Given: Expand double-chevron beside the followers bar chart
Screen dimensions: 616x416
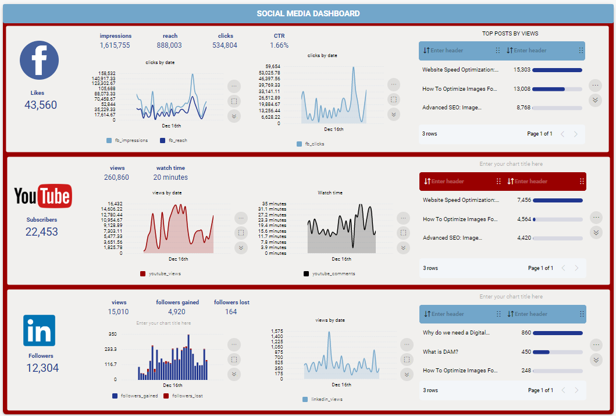Looking at the screenshot, I should pyautogui.click(x=234, y=374).
